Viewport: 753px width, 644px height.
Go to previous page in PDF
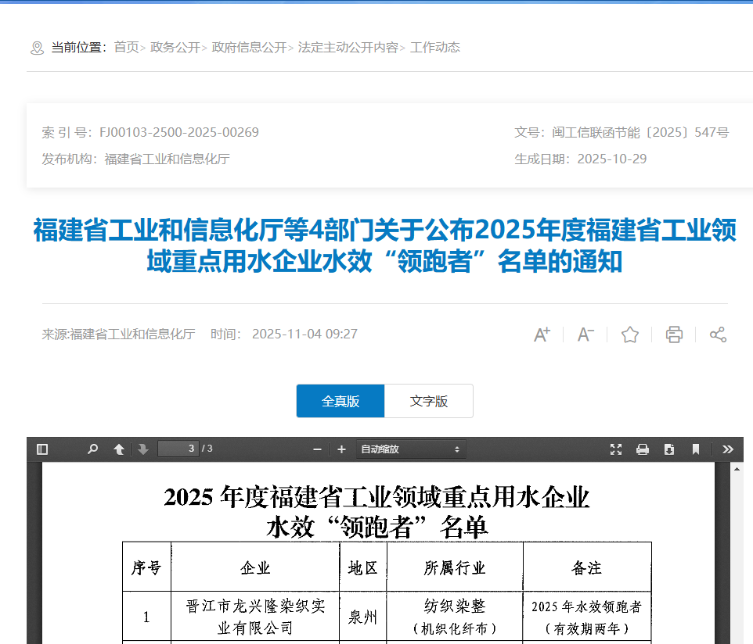coord(119,449)
